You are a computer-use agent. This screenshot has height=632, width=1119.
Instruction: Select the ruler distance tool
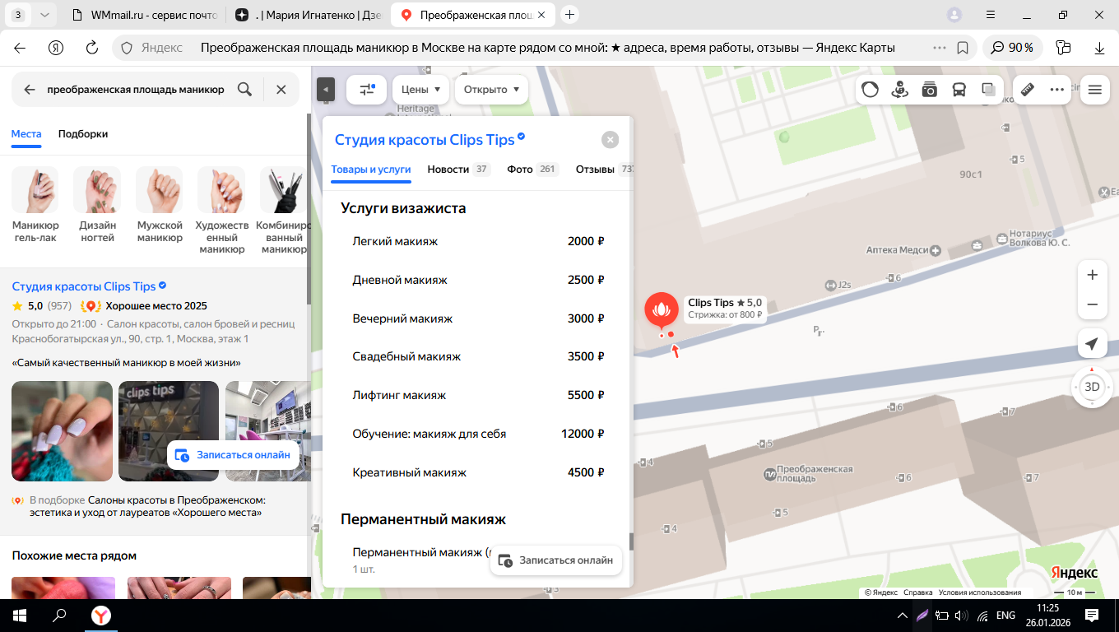tap(1028, 90)
